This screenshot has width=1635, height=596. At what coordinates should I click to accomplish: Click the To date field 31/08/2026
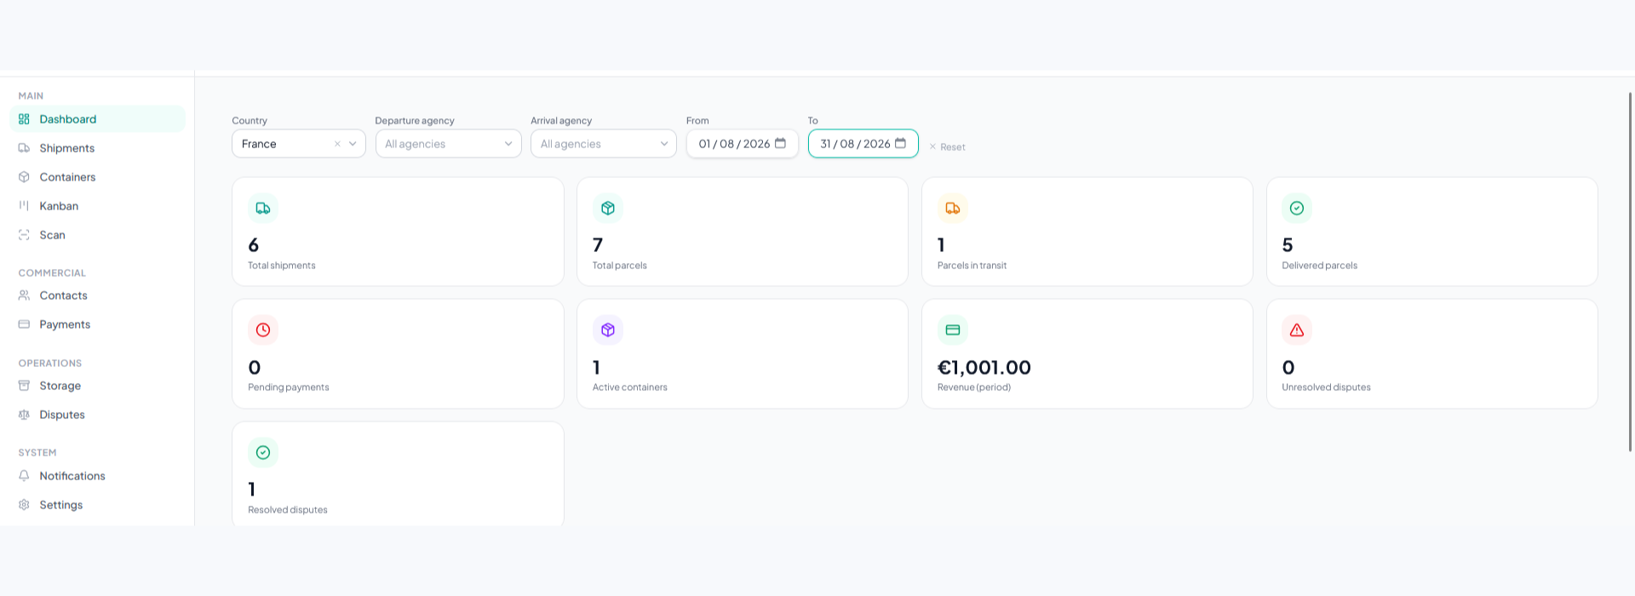tap(863, 144)
